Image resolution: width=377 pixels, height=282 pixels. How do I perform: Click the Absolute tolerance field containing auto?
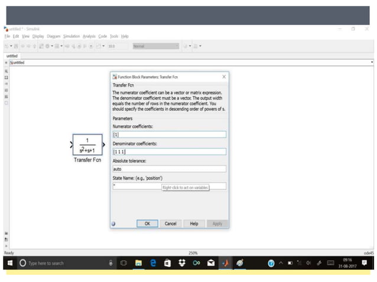point(169,169)
